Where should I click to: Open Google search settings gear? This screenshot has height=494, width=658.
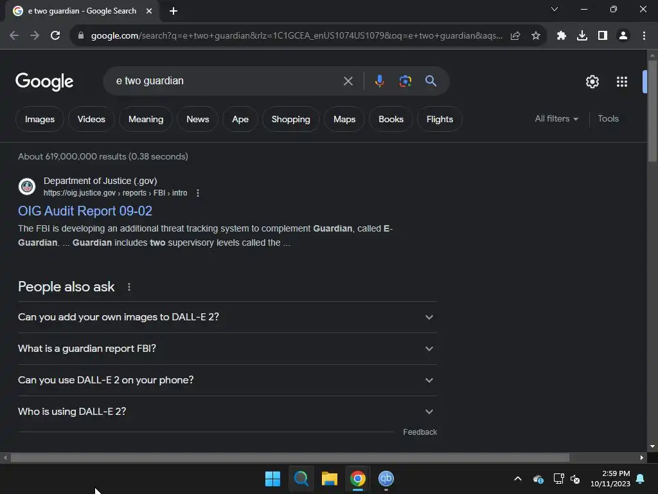592,82
